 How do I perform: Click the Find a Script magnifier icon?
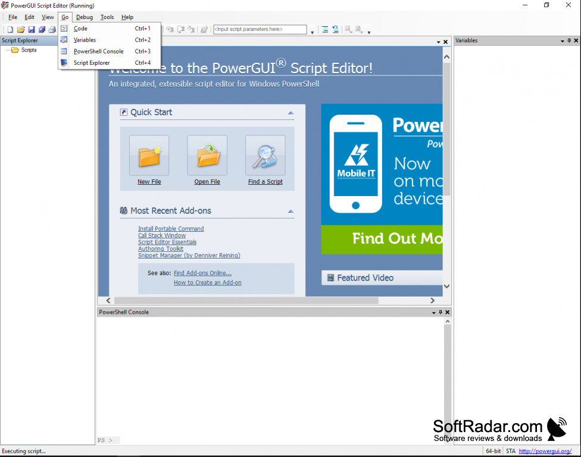[x=265, y=156]
